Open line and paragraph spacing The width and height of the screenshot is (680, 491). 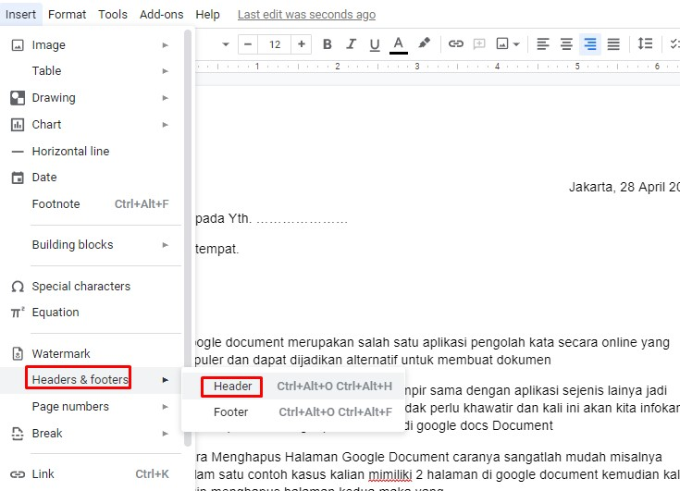click(x=645, y=43)
